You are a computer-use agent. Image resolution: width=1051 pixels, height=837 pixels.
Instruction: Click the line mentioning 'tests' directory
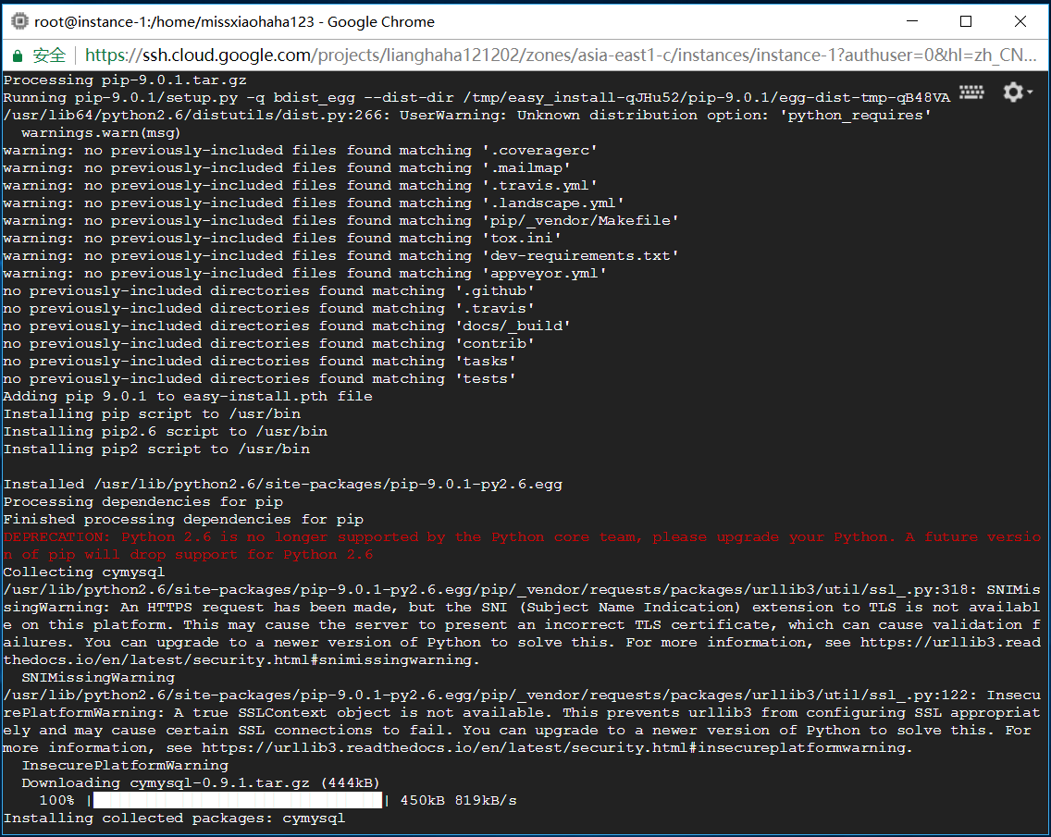tap(259, 379)
